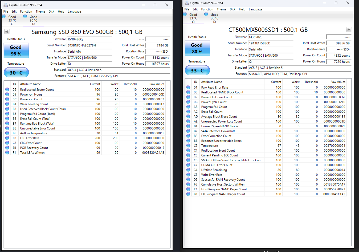Go to previous disk in Samsung window
Viewport: 359px width, 252px height.
[7, 31]
